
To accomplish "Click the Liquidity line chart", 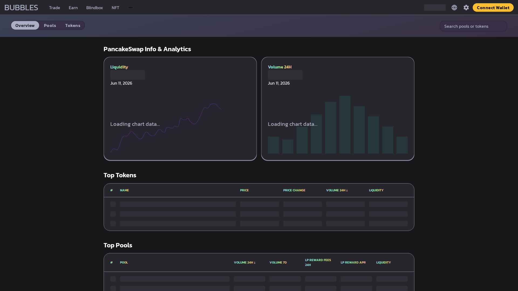I will [x=166, y=128].
